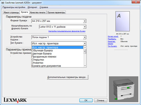
Task: Open the Макет страницы tab
Action: pos(11,13)
